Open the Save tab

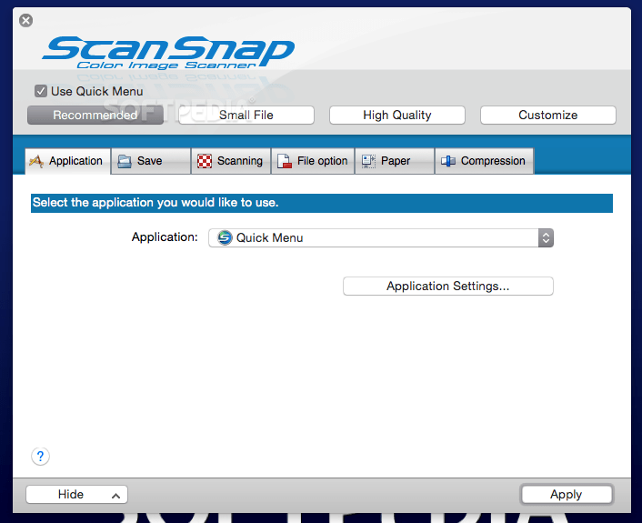coord(151,161)
